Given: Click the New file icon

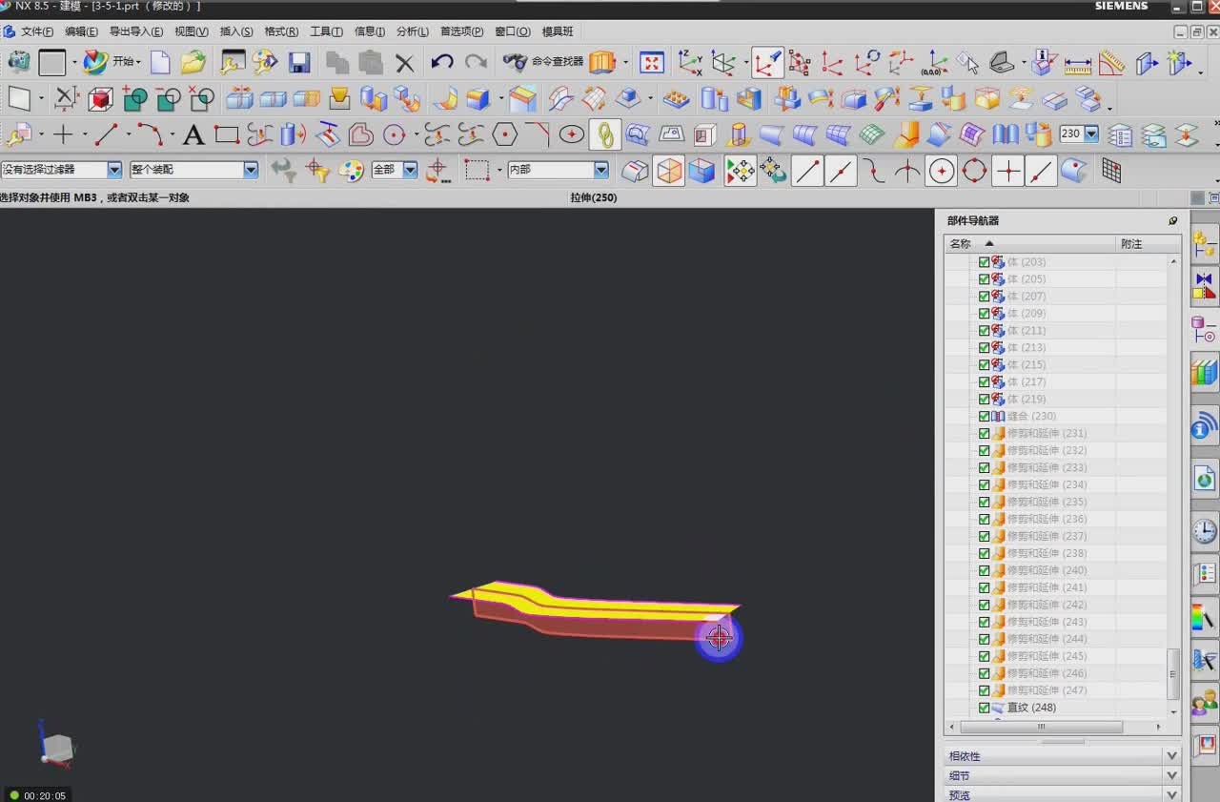Looking at the screenshot, I should click(x=160, y=63).
